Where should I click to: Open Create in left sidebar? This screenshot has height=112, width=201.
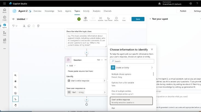pos(4,18)
